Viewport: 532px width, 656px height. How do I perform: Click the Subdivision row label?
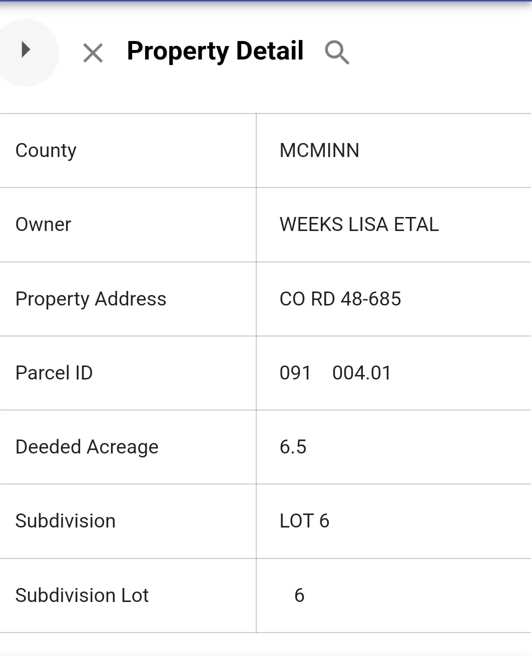pos(65,521)
